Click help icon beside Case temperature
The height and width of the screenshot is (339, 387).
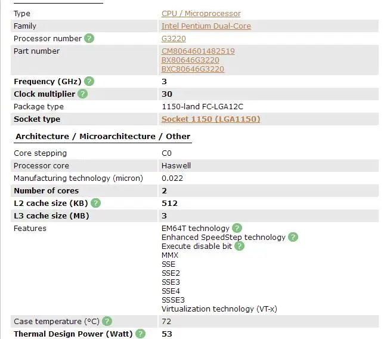click(107, 321)
